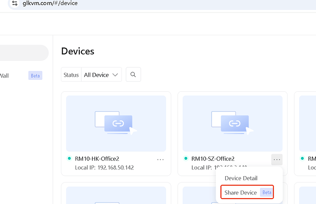This screenshot has height=204, width=316.
Task: Click the glkvm.com URL address field
Action: coord(50,3)
